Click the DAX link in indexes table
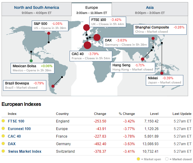193x163 pixels. (12, 144)
